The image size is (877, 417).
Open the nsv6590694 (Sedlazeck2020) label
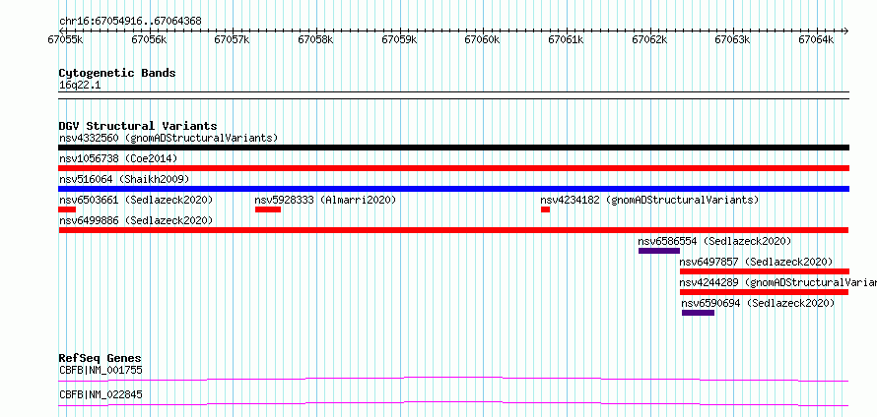click(758, 303)
